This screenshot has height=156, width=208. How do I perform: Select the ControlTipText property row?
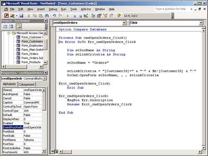[x=22, y=106]
